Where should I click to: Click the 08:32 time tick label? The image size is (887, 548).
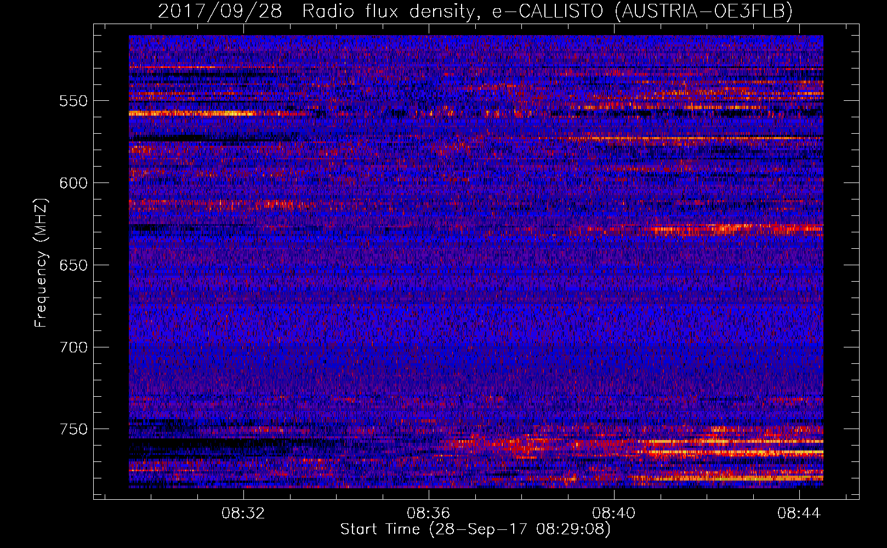click(x=243, y=513)
